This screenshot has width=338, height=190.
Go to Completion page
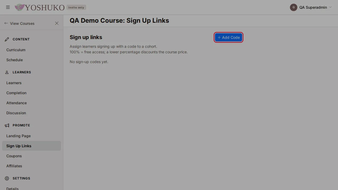click(31, 93)
